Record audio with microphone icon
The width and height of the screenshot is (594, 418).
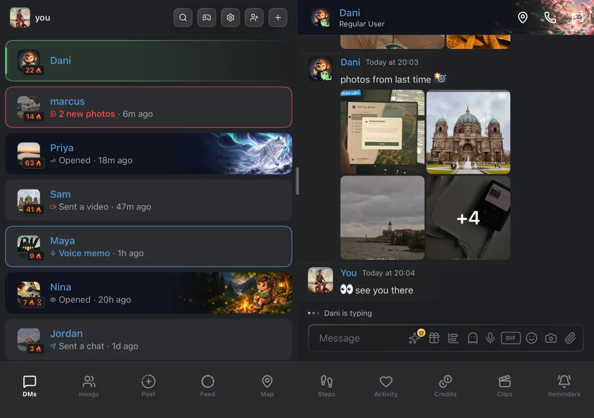point(491,338)
